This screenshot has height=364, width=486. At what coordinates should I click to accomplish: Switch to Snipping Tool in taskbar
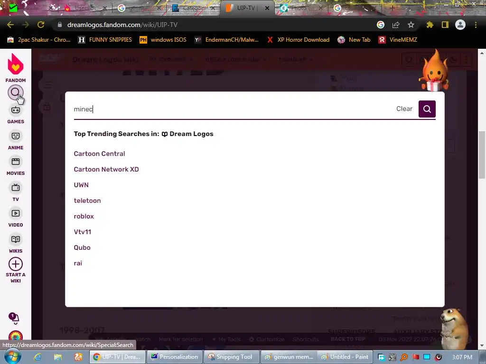[231, 357]
